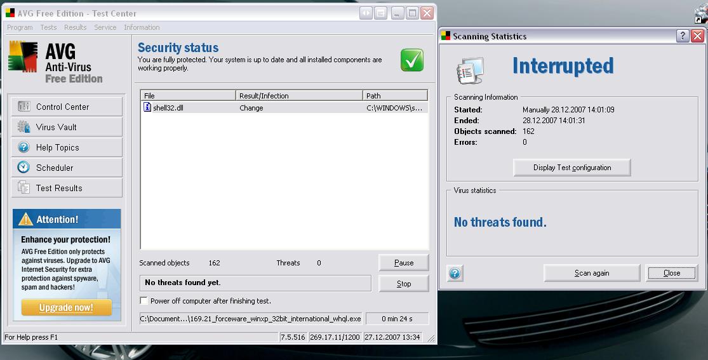The height and width of the screenshot is (360, 708).
Task: Click the currently scanned file path field
Action: [251, 319]
